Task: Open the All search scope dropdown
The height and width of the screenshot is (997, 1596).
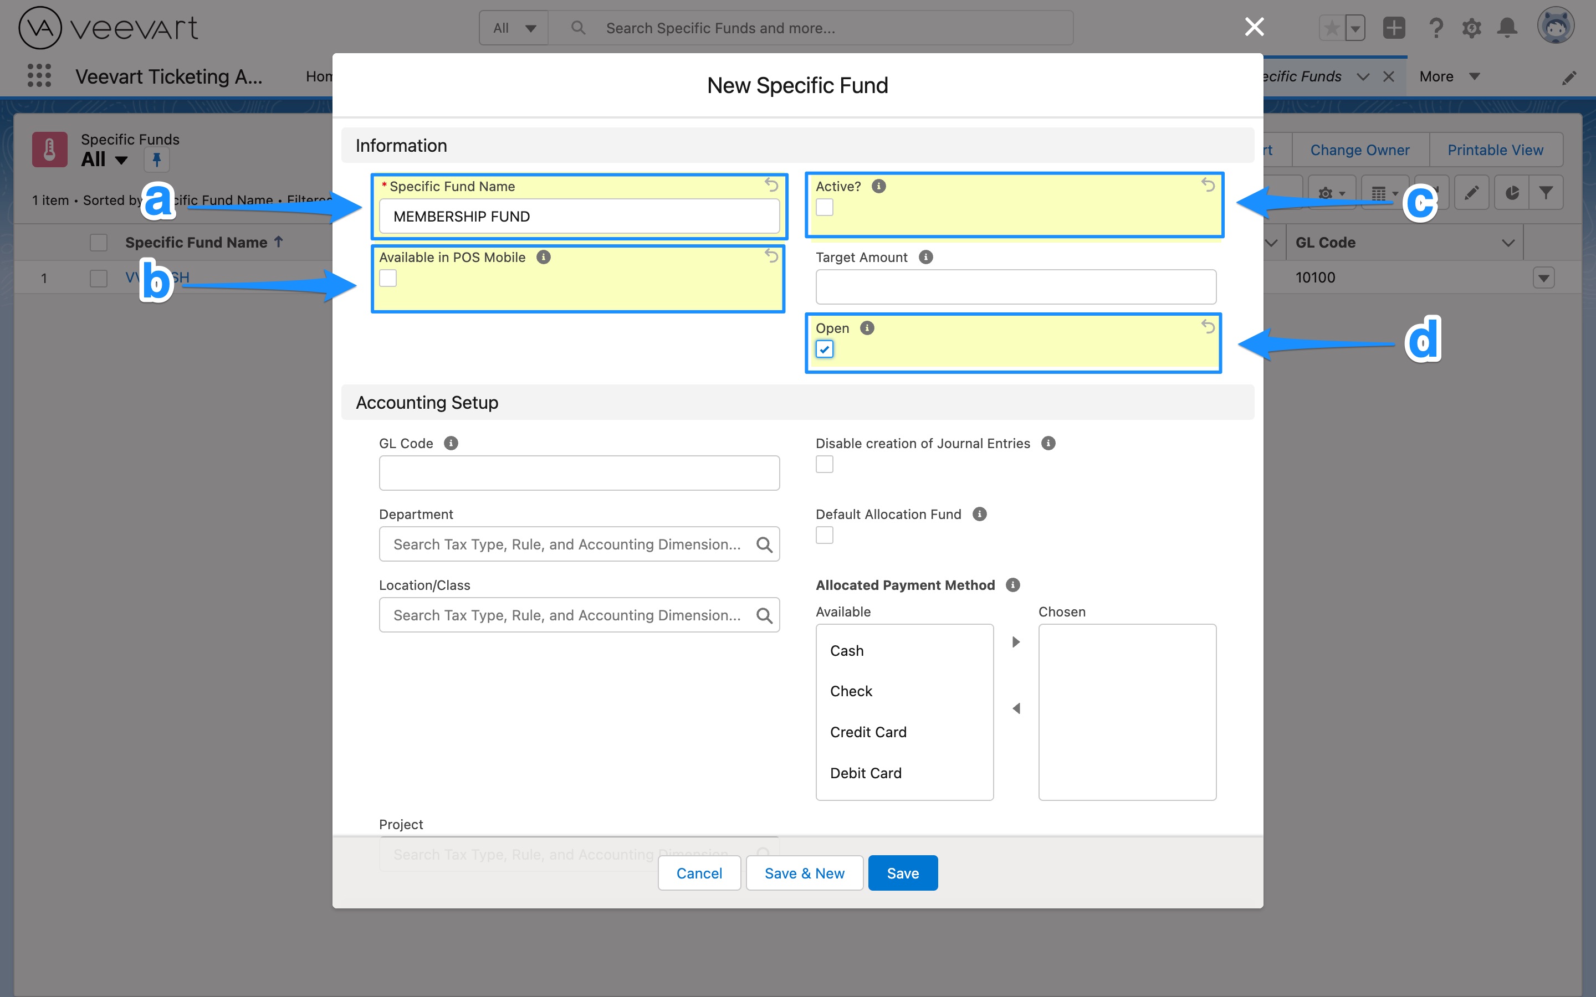Action: pyautogui.click(x=513, y=28)
